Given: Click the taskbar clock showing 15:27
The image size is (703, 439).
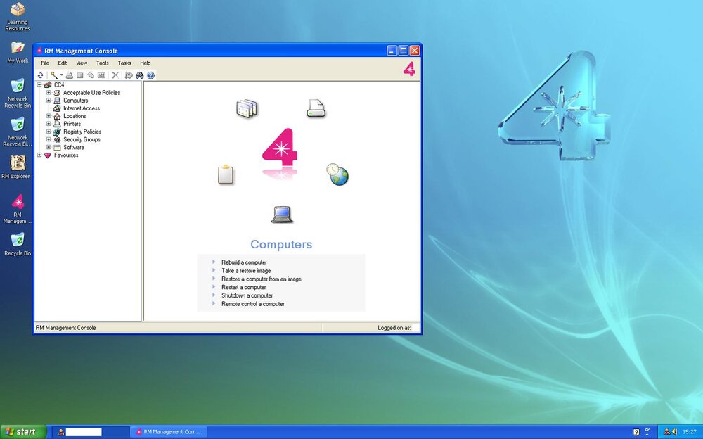Looking at the screenshot, I should point(690,432).
